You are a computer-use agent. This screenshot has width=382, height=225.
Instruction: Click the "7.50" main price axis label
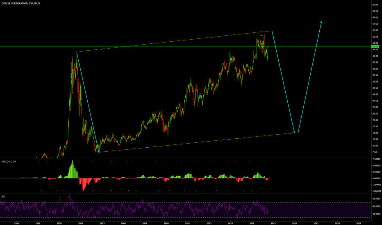click(375, 152)
